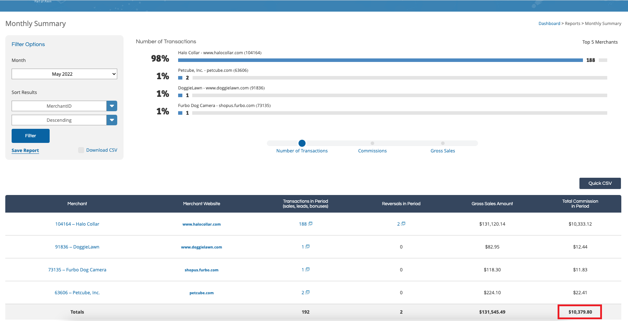
Task: Click Furbo gross sales $118.30
Action: [492, 270]
